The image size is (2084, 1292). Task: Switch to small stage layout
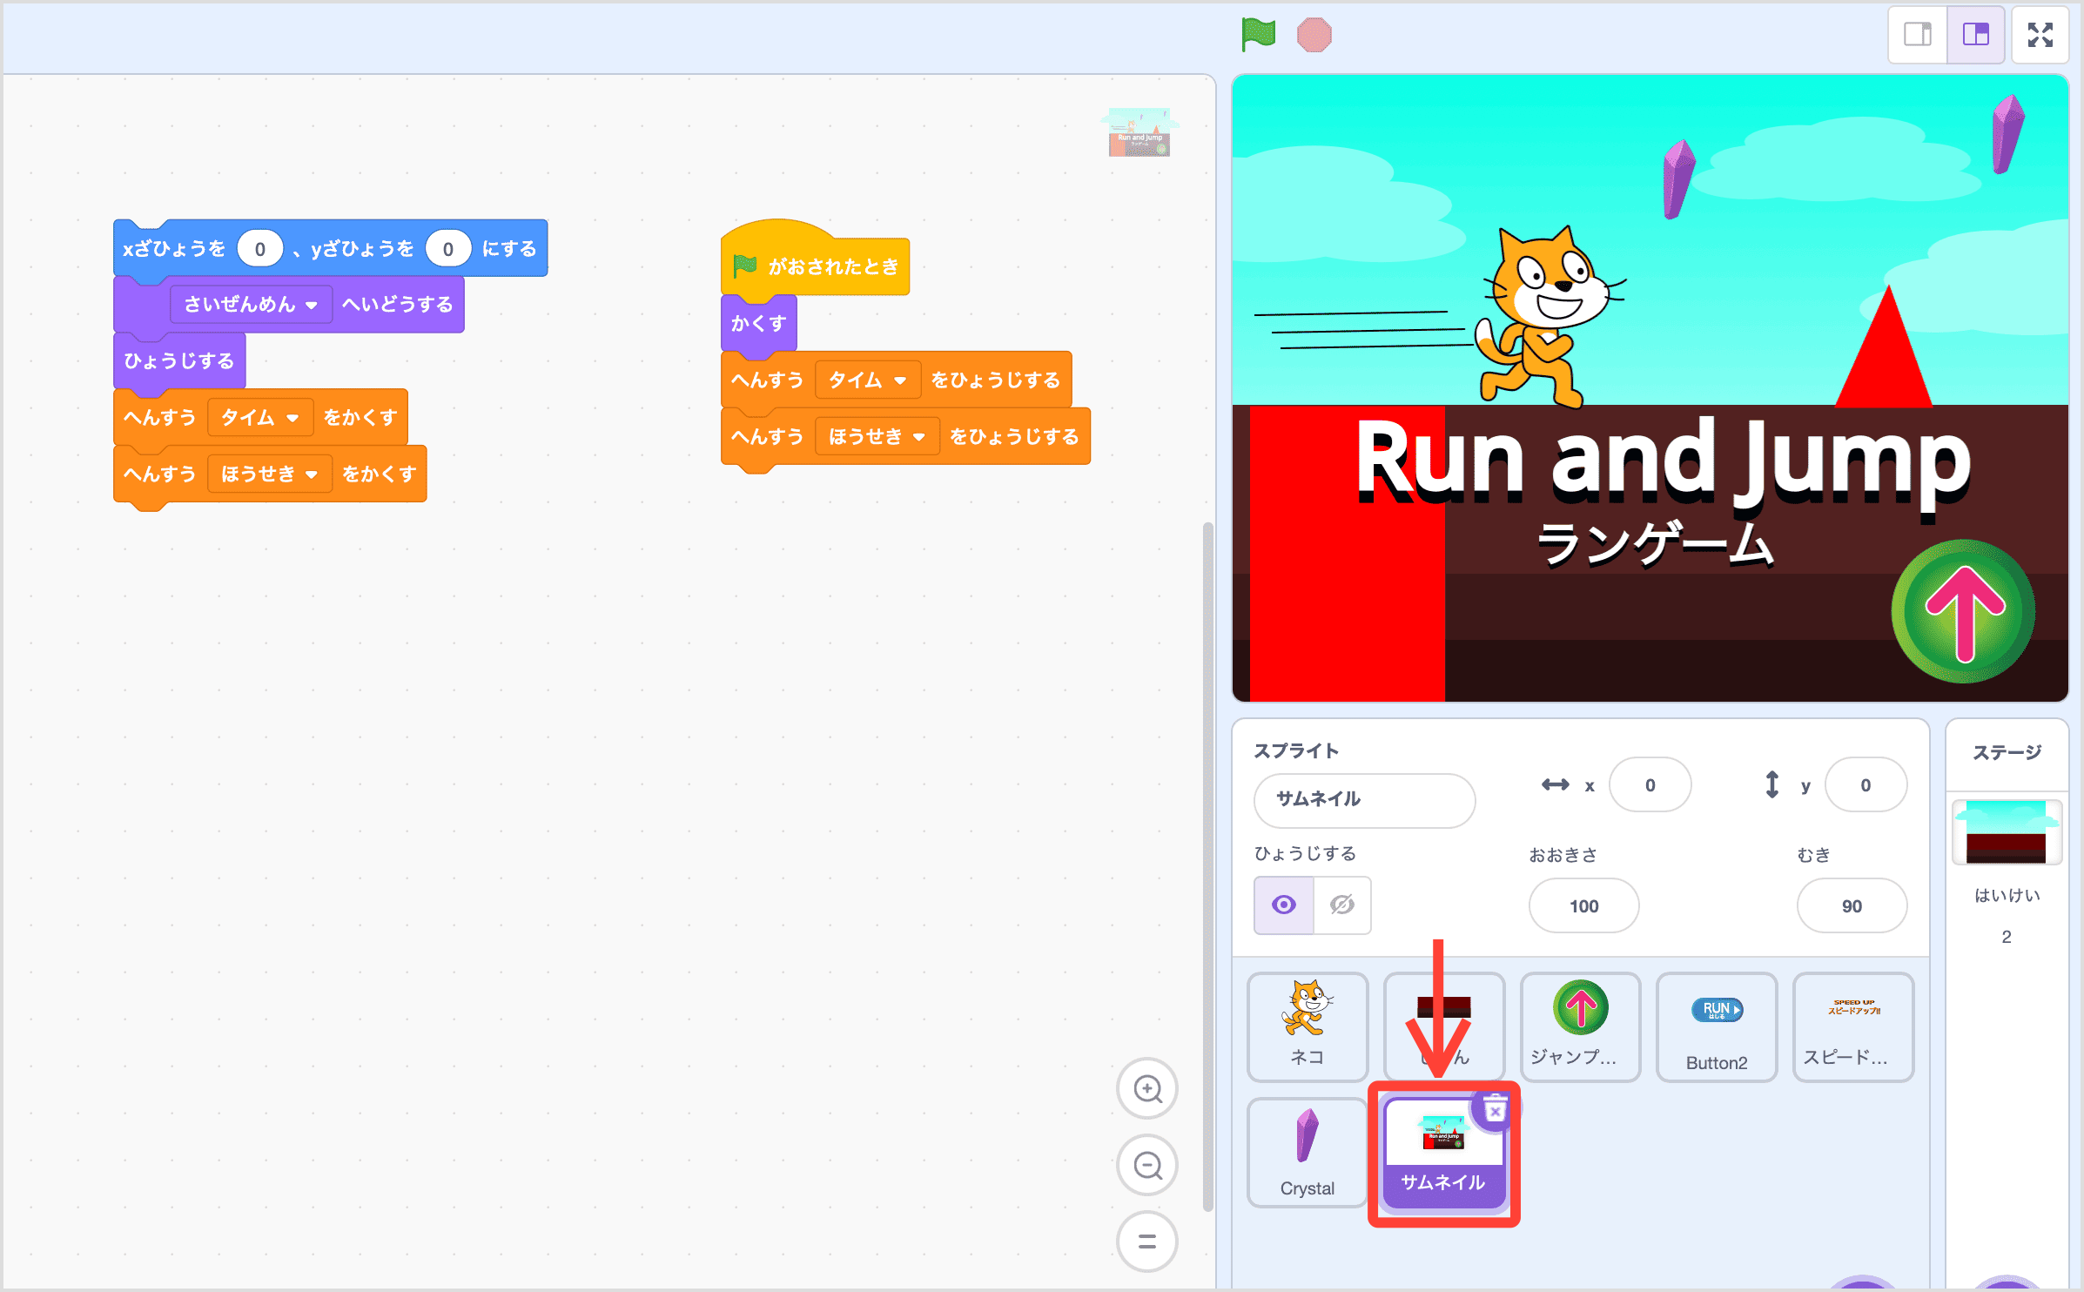[1917, 35]
